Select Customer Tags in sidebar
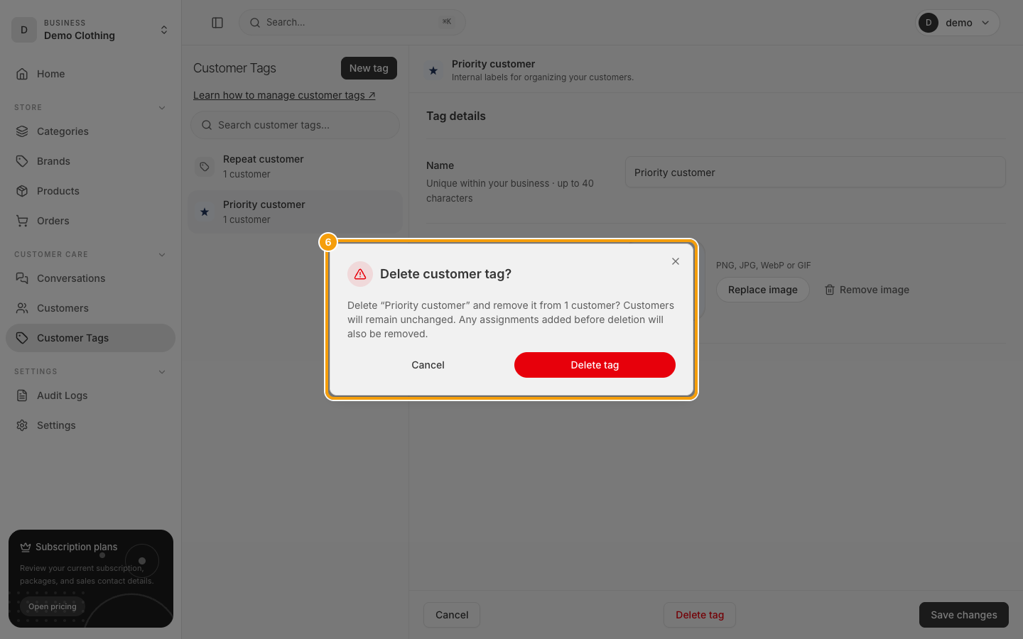Image resolution: width=1023 pixels, height=639 pixels. click(x=91, y=338)
